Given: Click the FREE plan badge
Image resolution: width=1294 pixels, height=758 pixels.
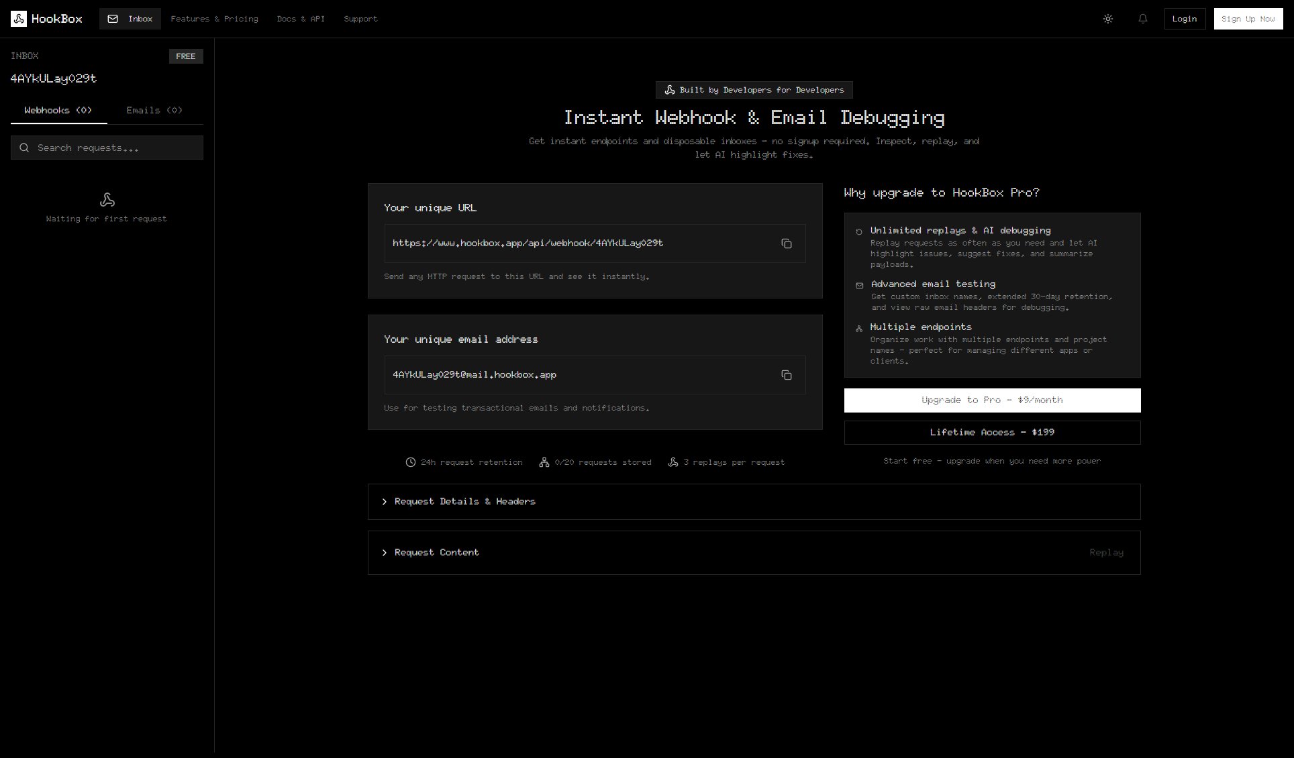Looking at the screenshot, I should pos(186,56).
